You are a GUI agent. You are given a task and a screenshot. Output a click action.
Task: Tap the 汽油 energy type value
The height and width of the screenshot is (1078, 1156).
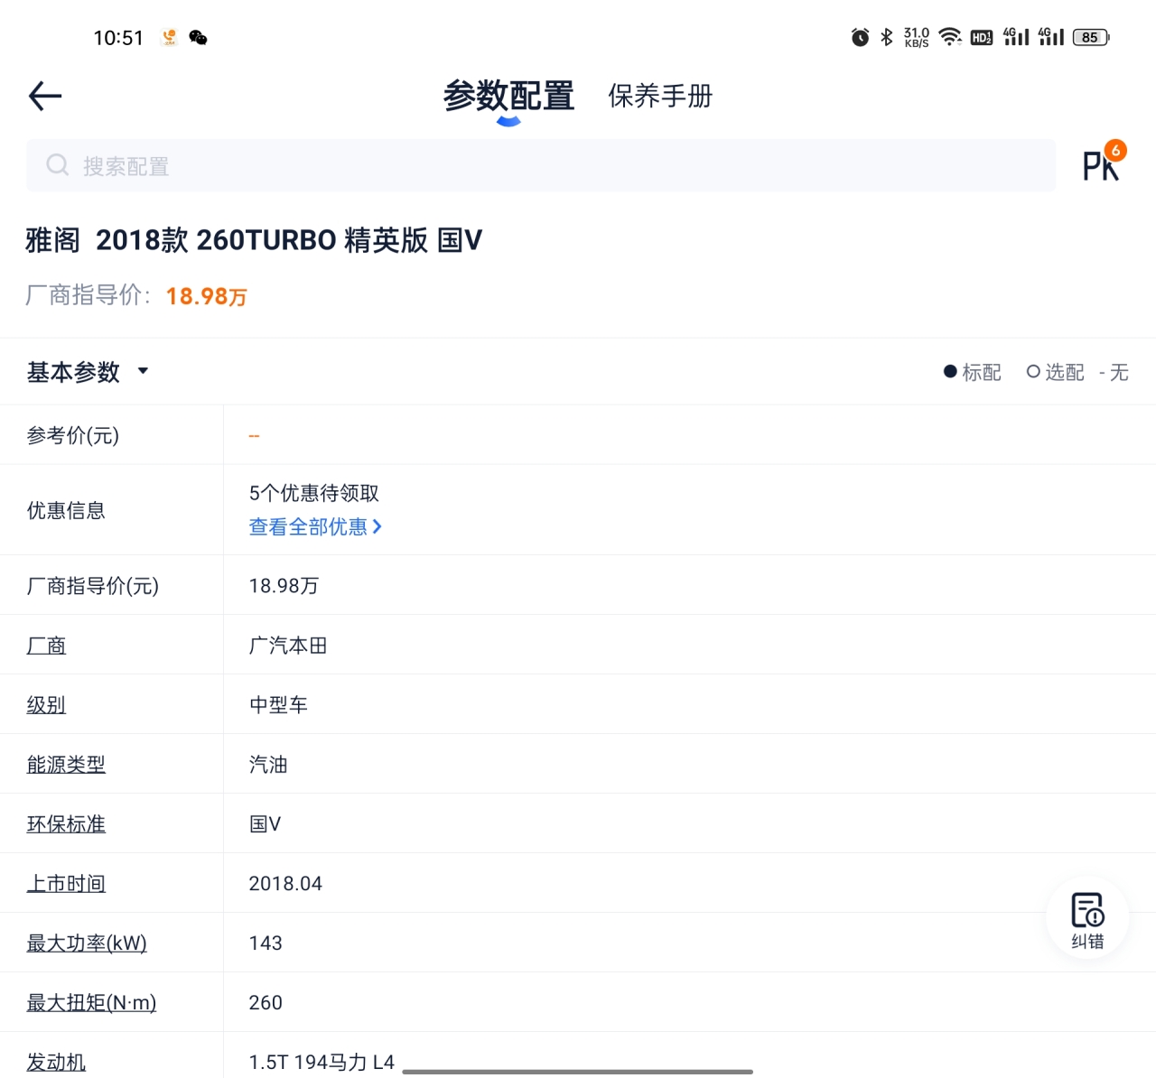click(268, 765)
